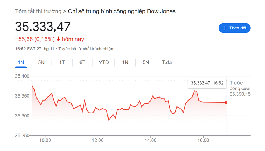This screenshot has width=265, height=151.
Task: Click the Trước đóng cửa 35.390,15 label
Action: click(x=240, y=89)
